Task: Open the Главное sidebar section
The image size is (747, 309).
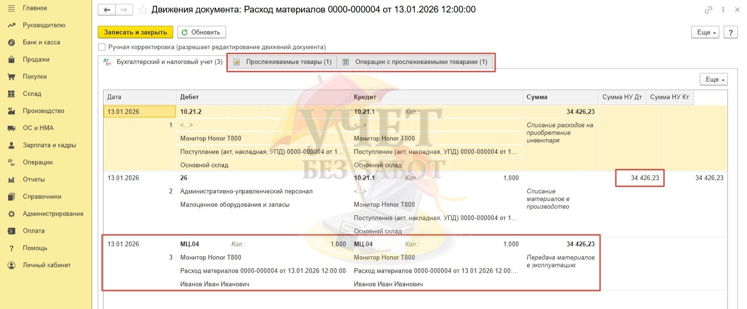Action: point(35,8)
